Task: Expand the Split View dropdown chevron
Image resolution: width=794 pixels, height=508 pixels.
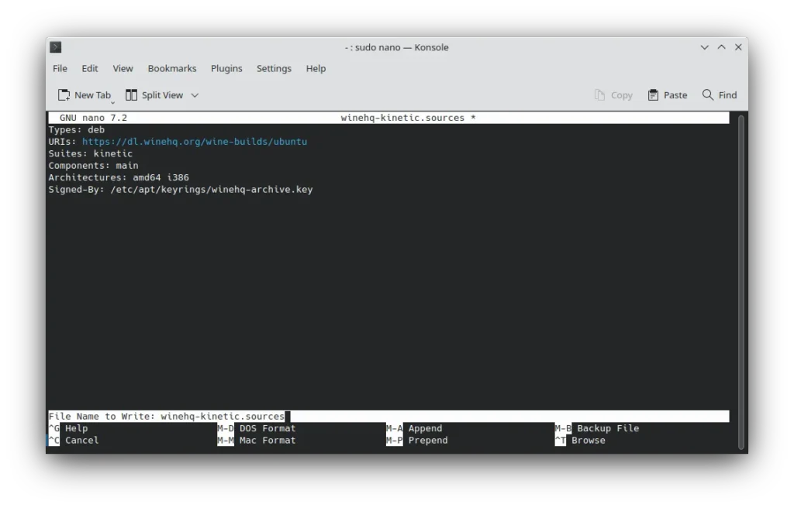Action: [x=195, y=95]
